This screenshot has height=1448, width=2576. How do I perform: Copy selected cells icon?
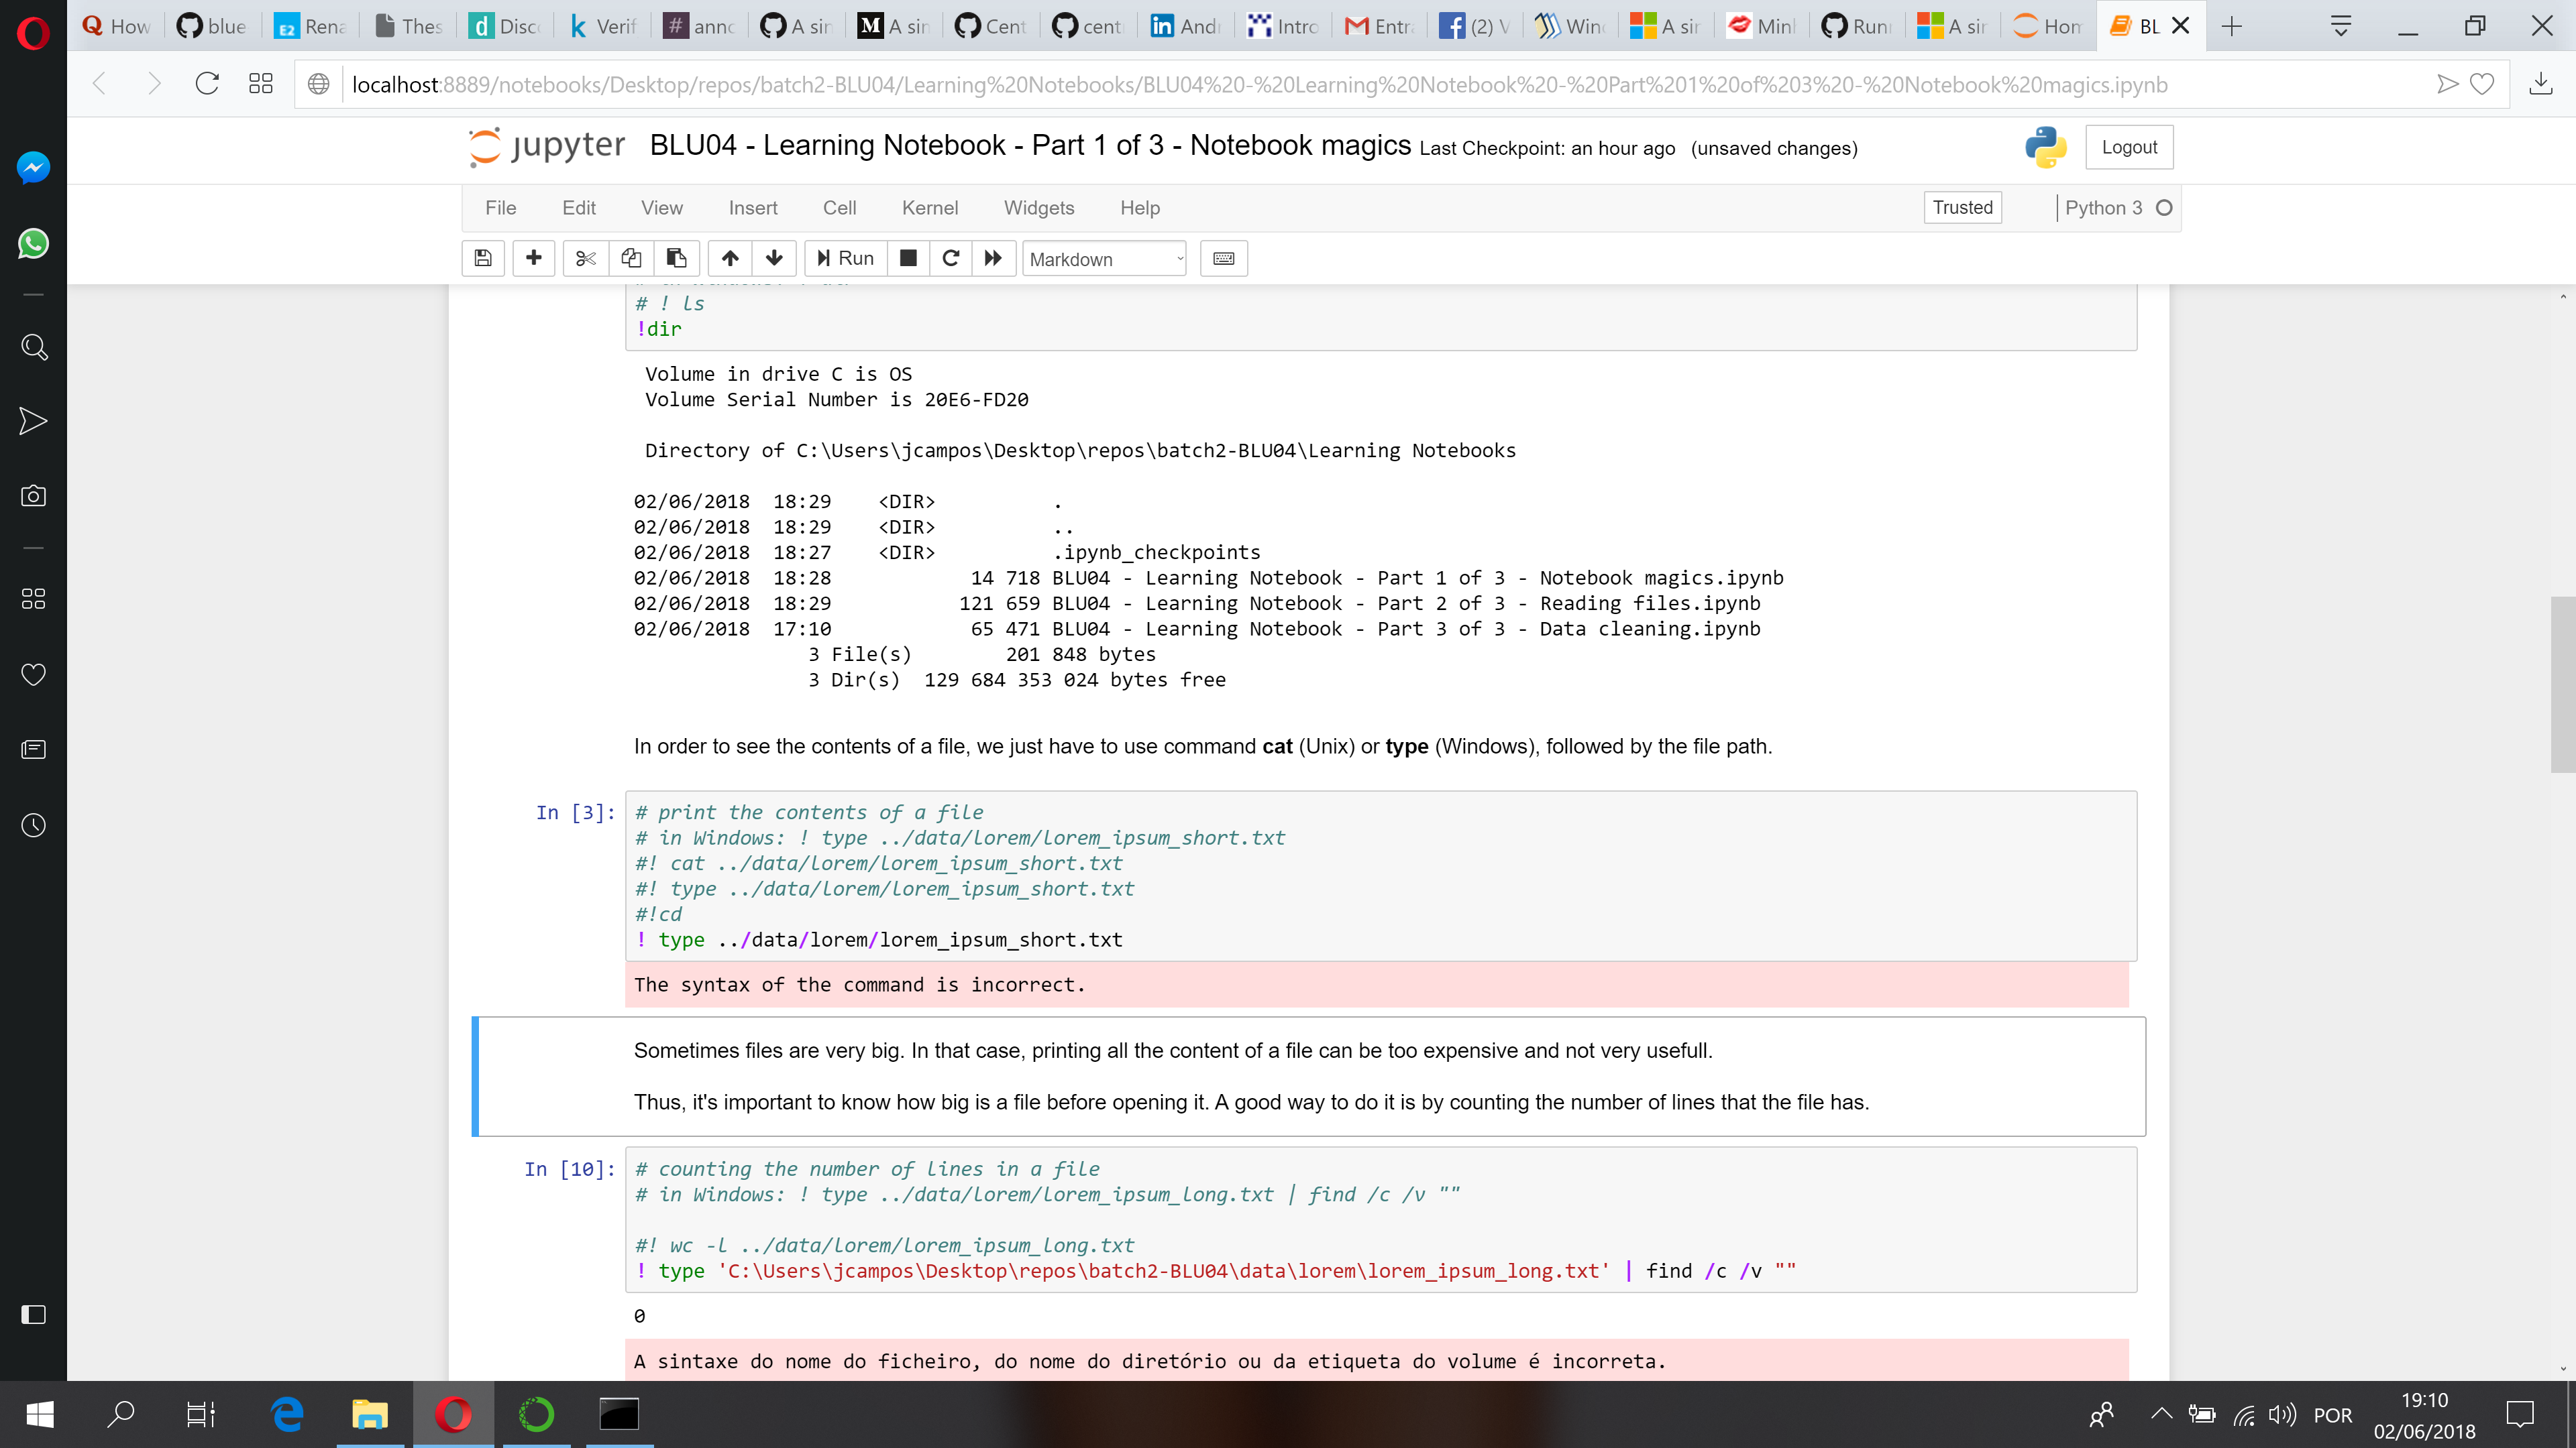631,258
